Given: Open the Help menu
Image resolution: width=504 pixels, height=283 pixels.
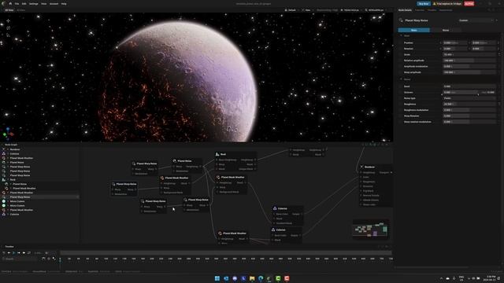Looking at the screenshot, I should click(x=64, y=4).
